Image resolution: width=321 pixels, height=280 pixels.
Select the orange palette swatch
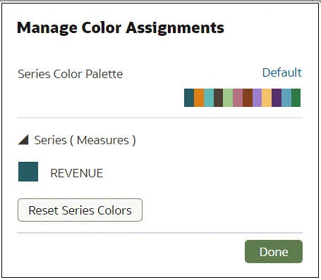pos(199,98)
